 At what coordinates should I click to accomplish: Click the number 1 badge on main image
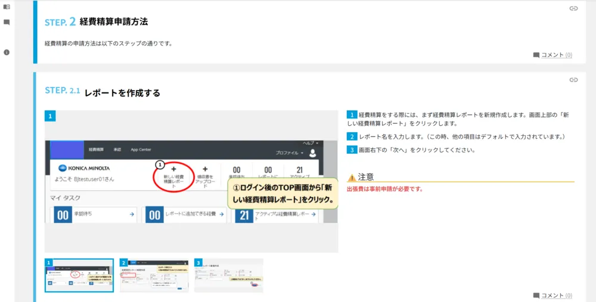50,116
